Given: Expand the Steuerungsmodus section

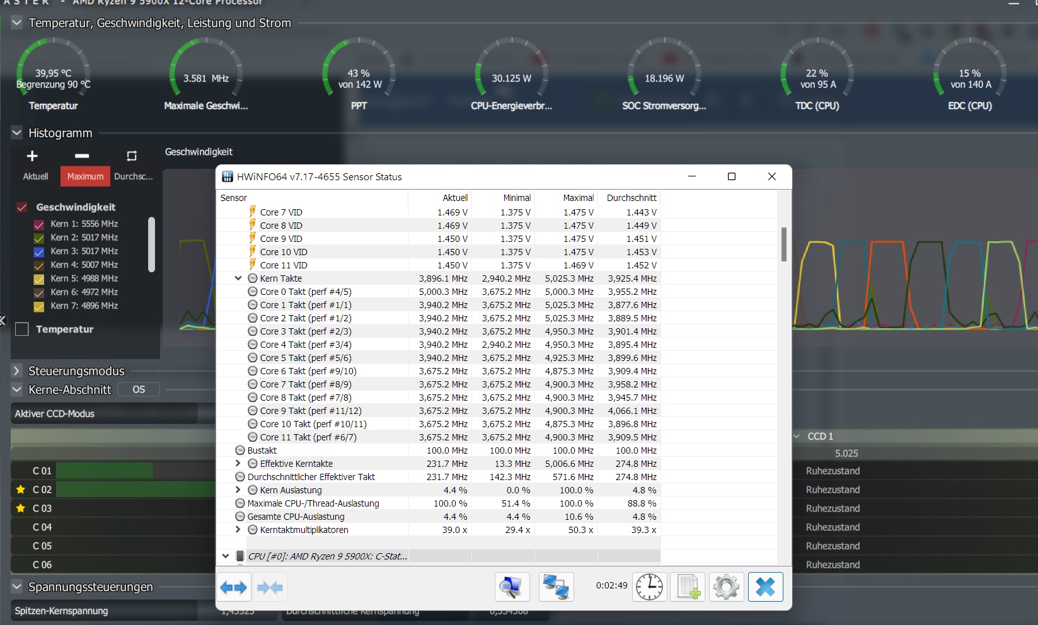Looking at the screenshot, I should tap(17, 371).
